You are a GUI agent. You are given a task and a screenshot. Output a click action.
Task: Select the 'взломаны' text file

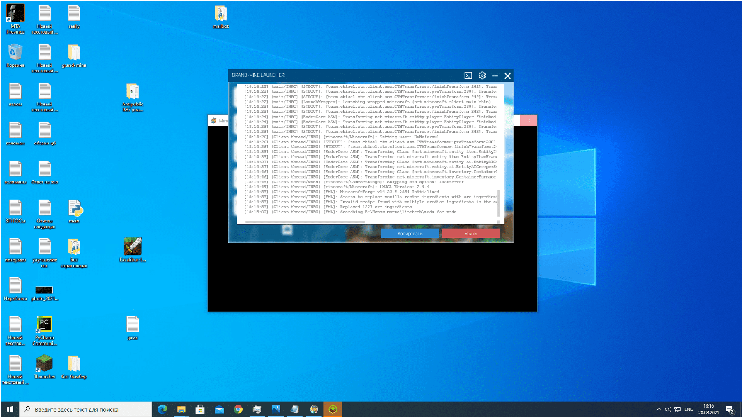(15, 173)
